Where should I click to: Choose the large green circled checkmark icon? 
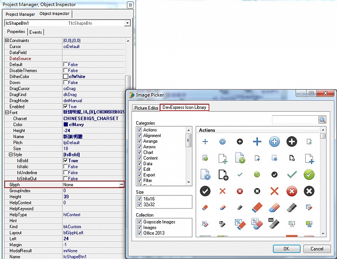309,175
